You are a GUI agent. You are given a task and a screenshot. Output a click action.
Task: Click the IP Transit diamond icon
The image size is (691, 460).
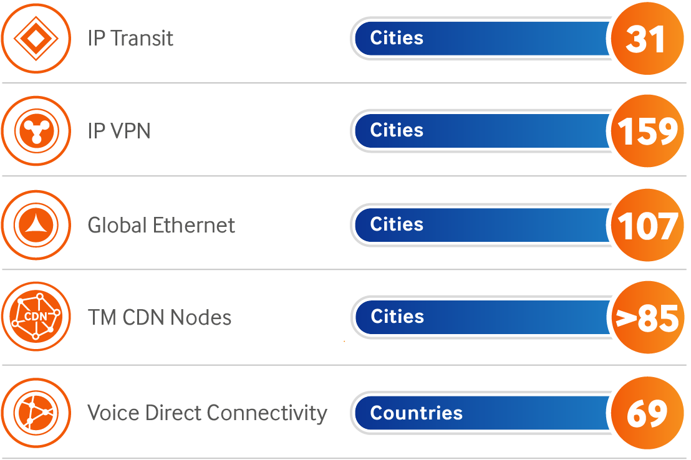(x=36, y=39)
